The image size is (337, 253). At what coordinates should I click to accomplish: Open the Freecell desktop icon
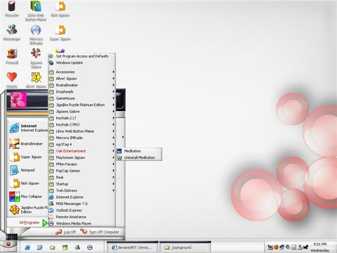point(12,56)
